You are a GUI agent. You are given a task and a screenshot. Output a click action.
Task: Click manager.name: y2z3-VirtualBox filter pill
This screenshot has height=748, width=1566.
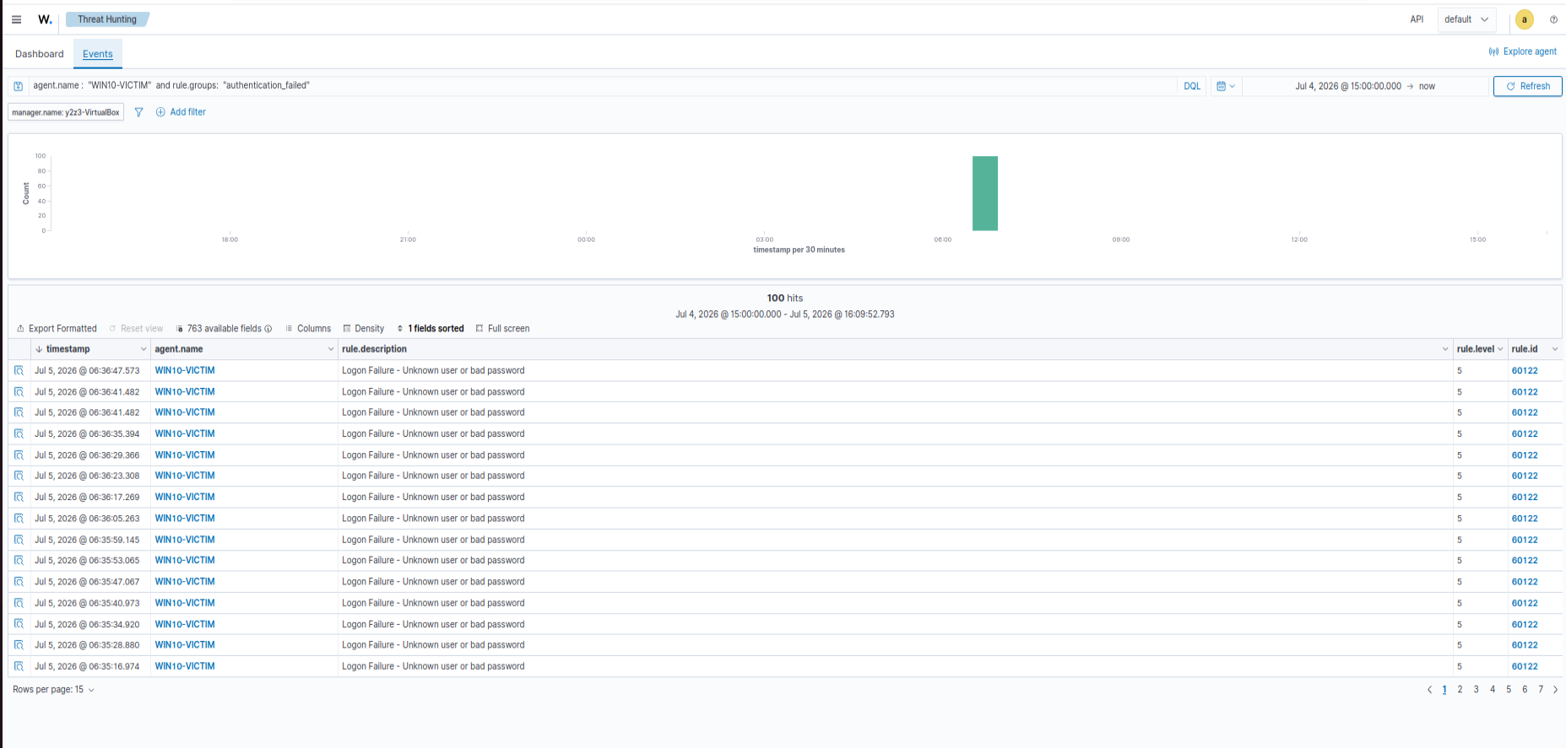[x=66, y=112]
